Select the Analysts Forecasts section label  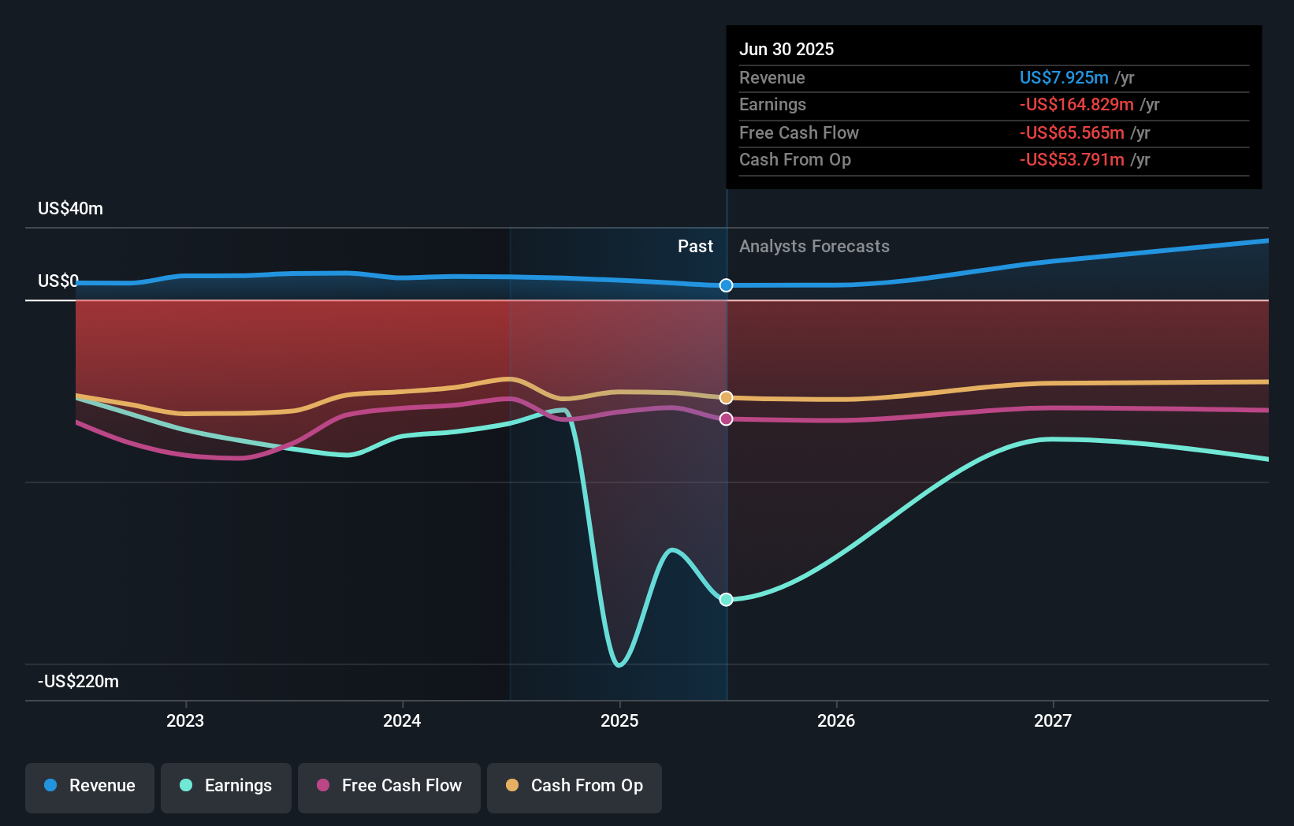coord(814,246)
